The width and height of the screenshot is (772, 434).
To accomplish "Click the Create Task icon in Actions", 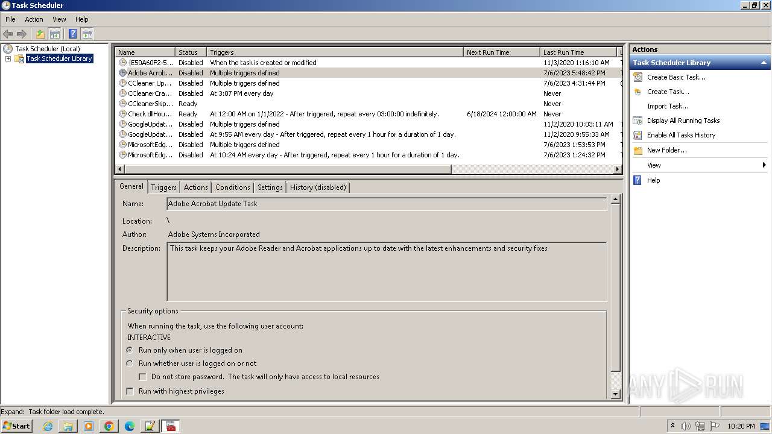I will [x=638, y=92].
